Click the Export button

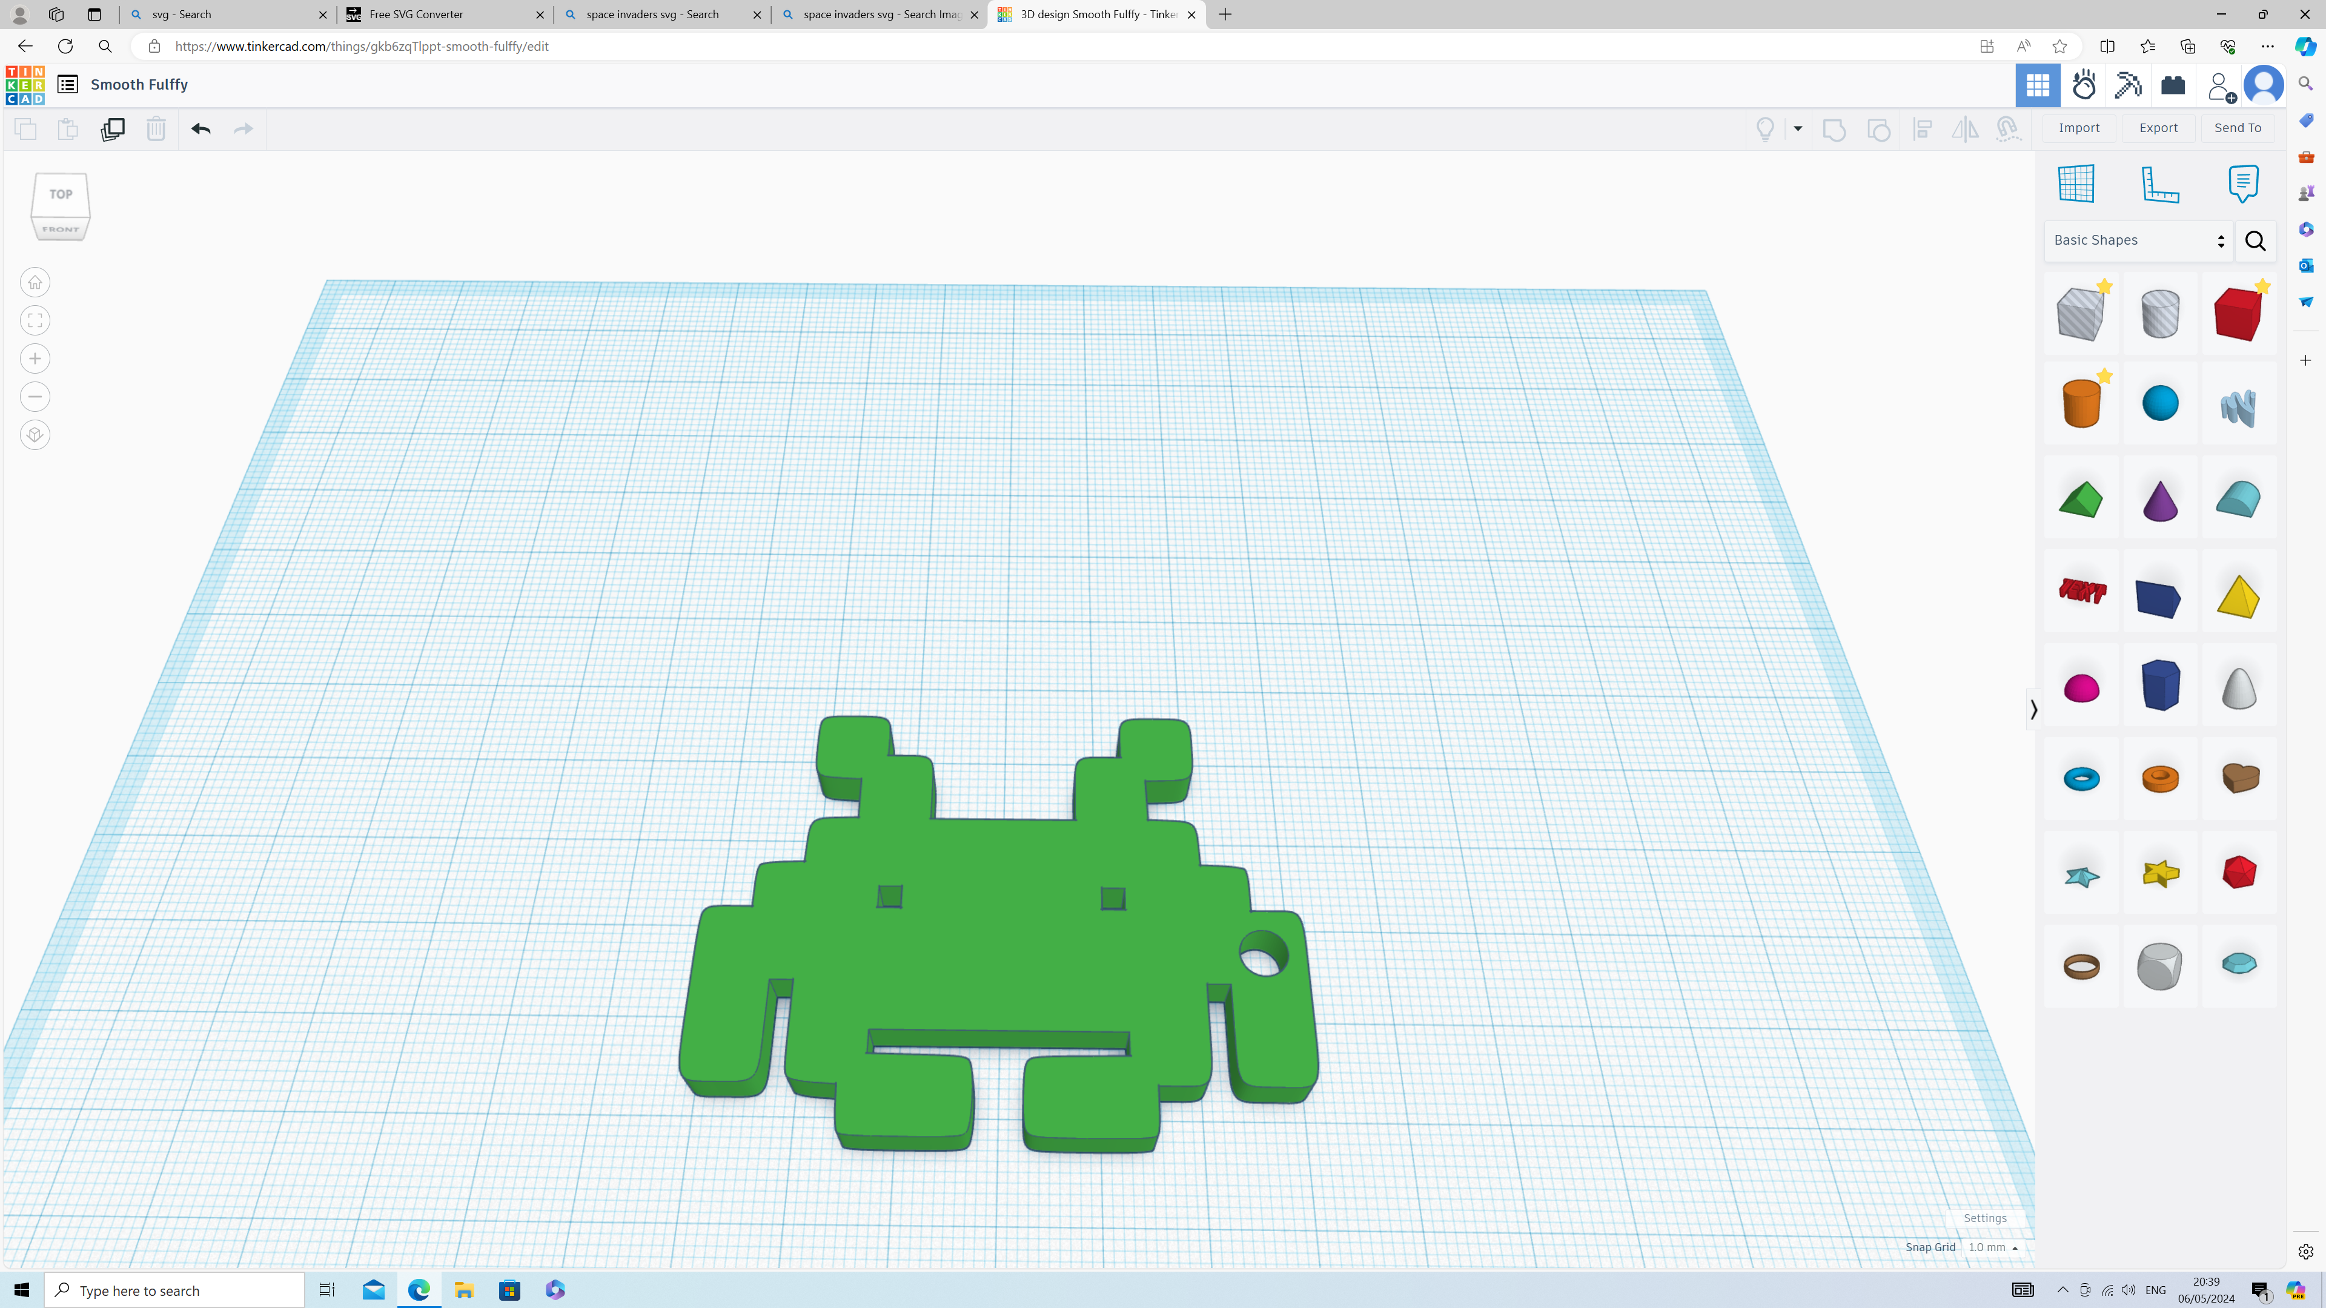tap(2158, 128)
